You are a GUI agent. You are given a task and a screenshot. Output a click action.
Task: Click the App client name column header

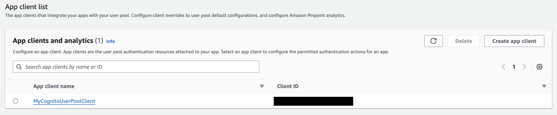tap(54, 86)
